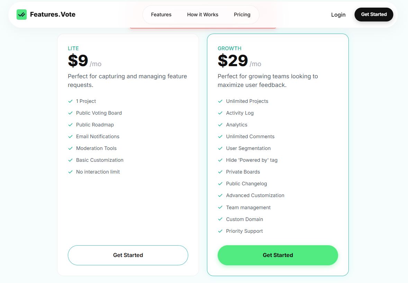Select the checkmark next to 'Team management'
Viewport: 408px width, 283px height.
coord(220,207)
